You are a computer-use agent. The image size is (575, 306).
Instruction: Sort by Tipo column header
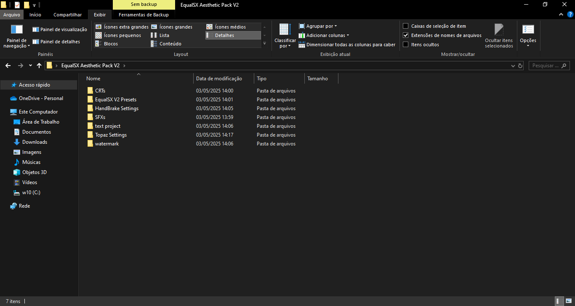pos(279,79)
